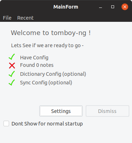Click the MainForm title bar text
132x143 pixels.
(x=66, y=7)
